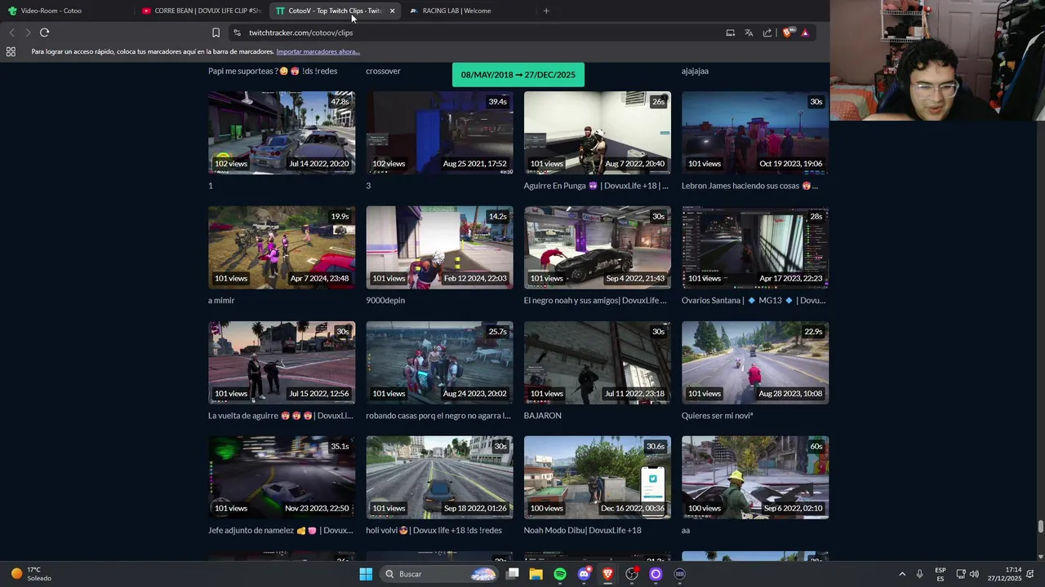The width and height of the screenshot is (1045, 587).
Task: Play the clip dated Sep 18 2022, 01:26
Action: [439, 478]
